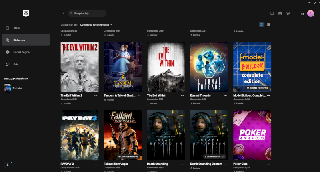Image resolution: width=320 pixels, height=172 pixels.
Task: Click Conquistas 0/1328 under PAYDAY 2
Action: [x=70, y=168]
